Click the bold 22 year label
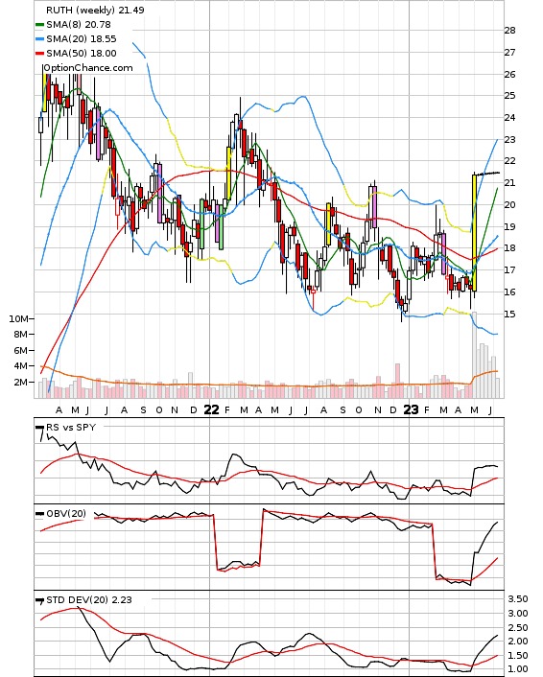Screen dimensions: 543x677 click(211, 409)
